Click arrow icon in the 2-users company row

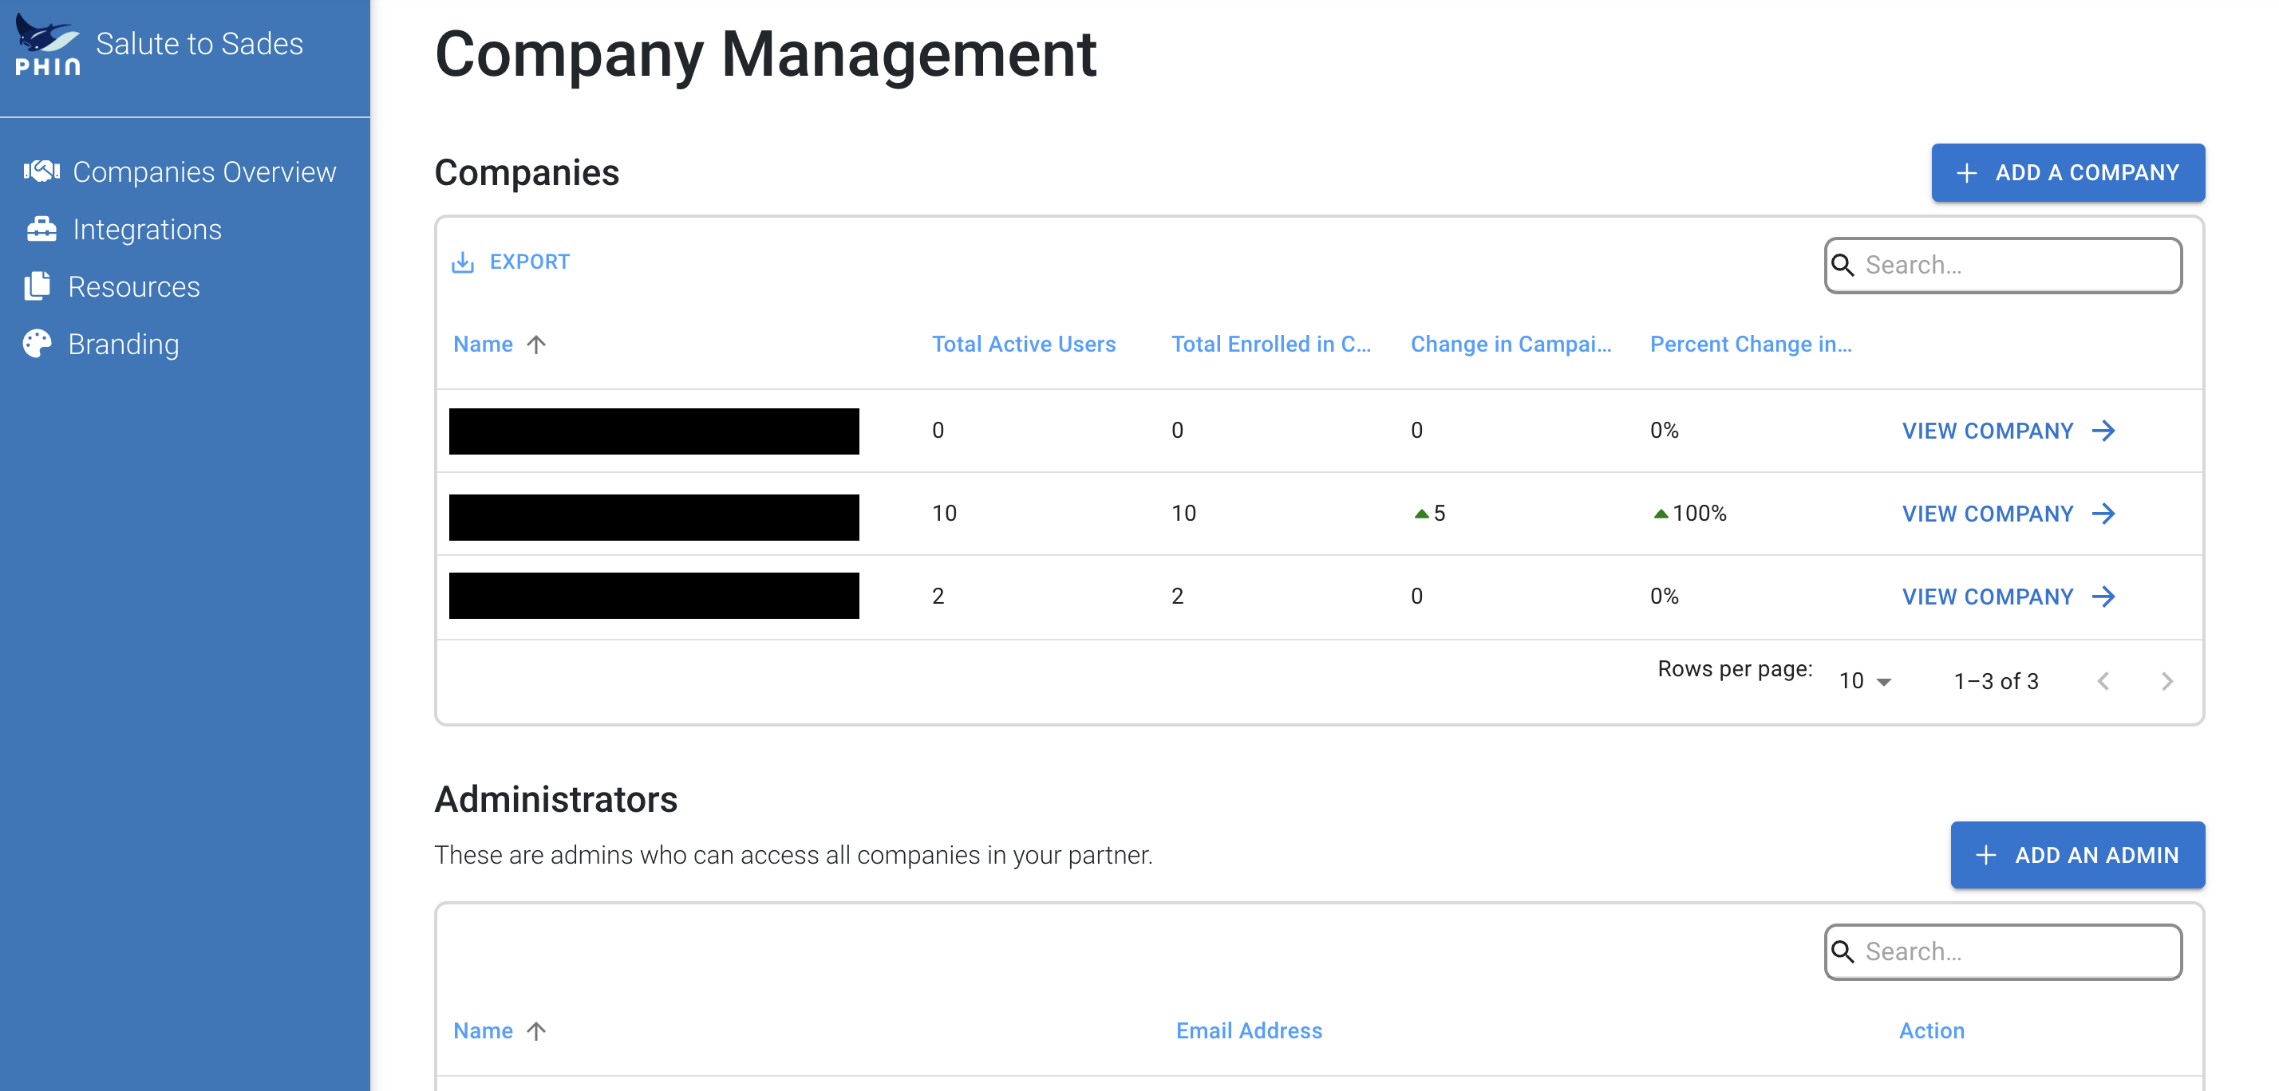[x=2103, y=597]
